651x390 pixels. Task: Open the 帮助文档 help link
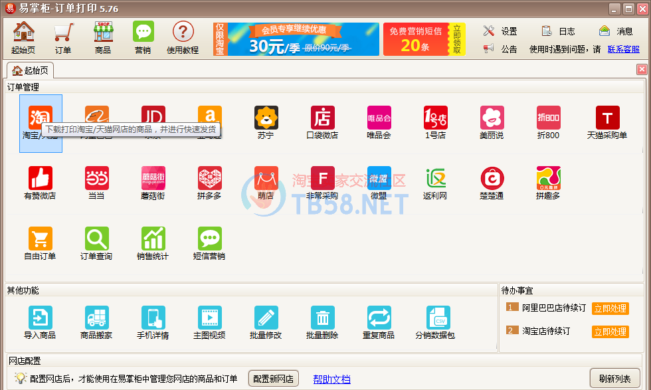click(331, 379)
